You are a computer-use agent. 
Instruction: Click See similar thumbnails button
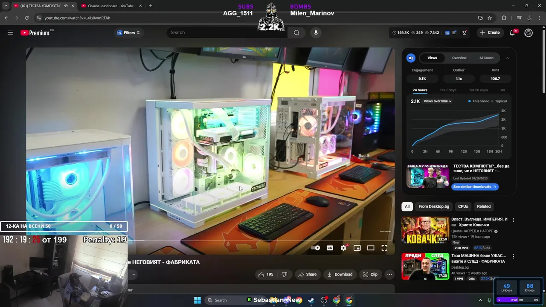pos(475,187)
